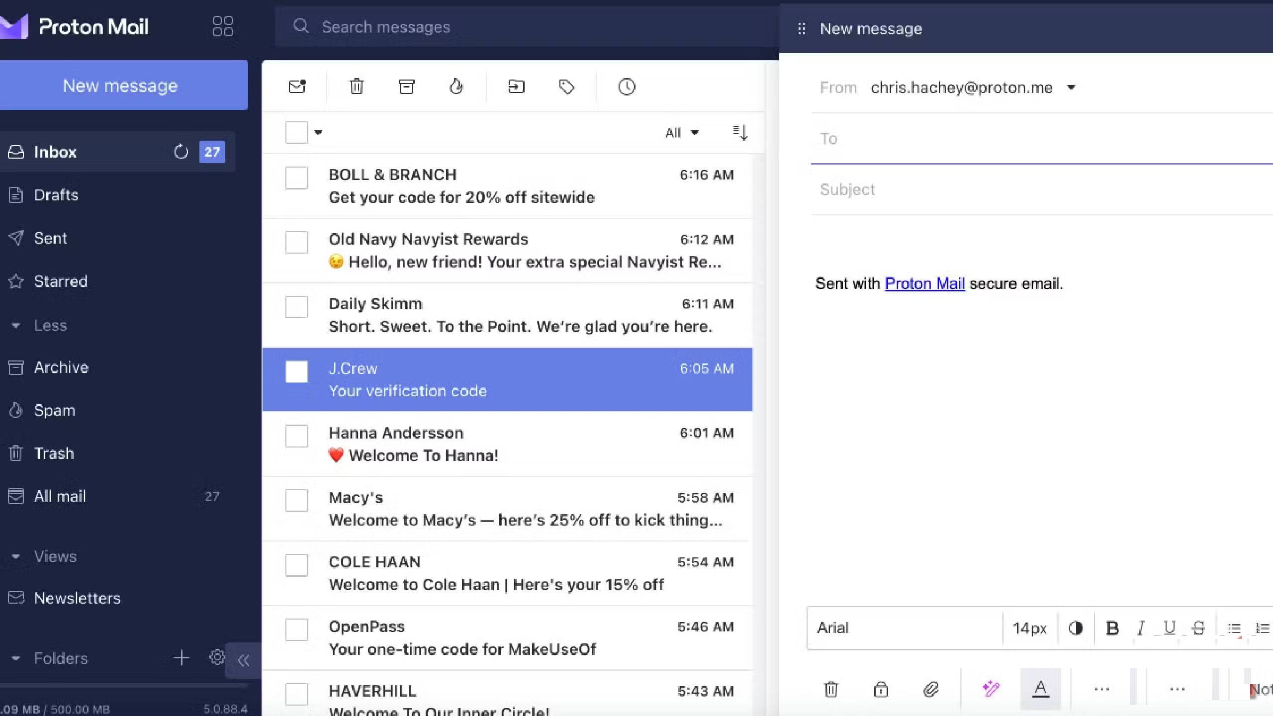This screenshot has width=1273, height=716.
Task: Apply a label using the tag icon
Action: (x=567, y=86)
